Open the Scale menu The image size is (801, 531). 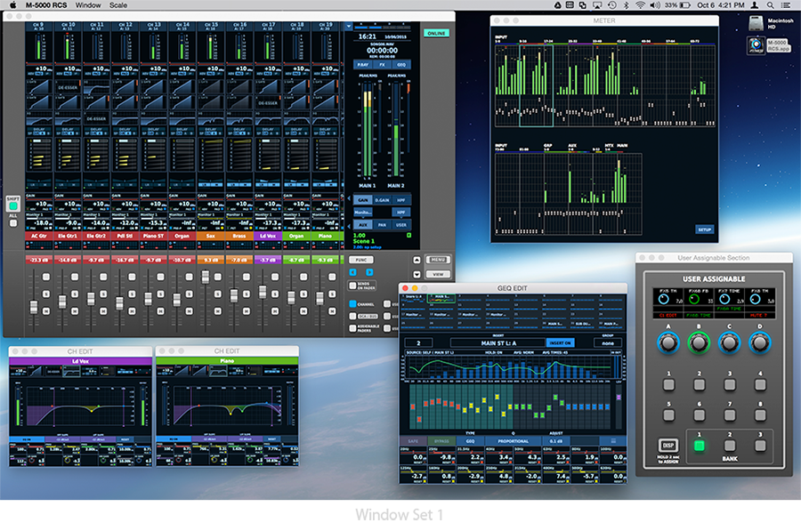click(118, 5)
